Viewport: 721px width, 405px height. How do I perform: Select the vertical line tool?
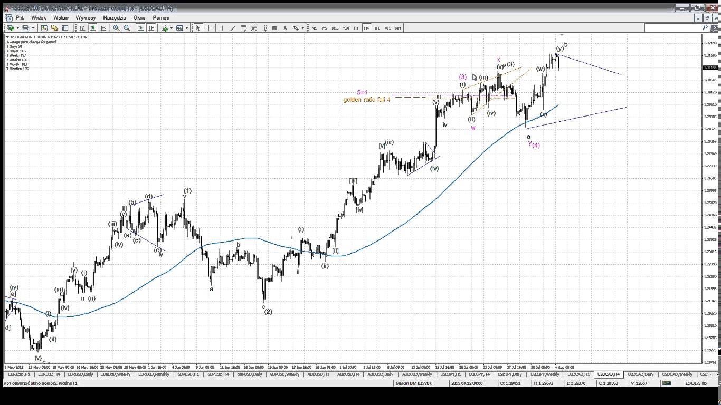coord(222,28)
